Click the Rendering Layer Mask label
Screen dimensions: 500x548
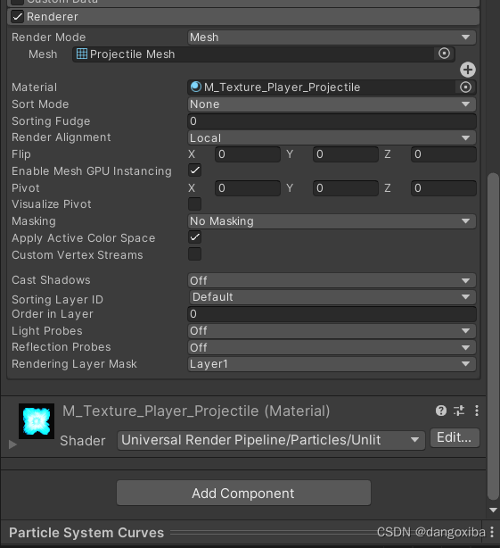click(74, 364)
